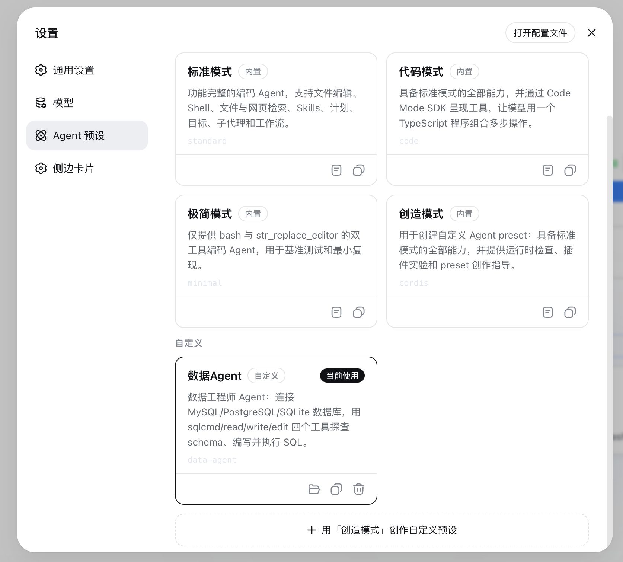Click the cordis preset id

pos(414,283)
